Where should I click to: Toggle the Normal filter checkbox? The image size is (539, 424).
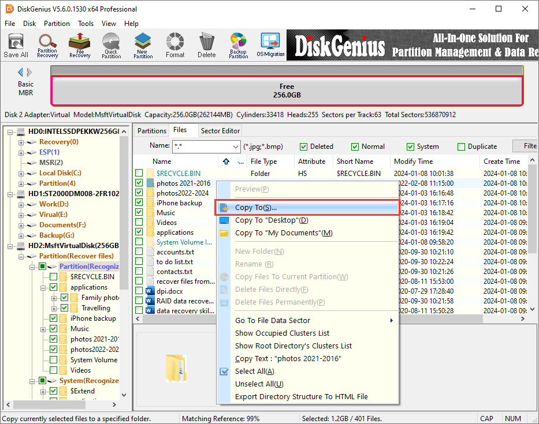[355, 147]
